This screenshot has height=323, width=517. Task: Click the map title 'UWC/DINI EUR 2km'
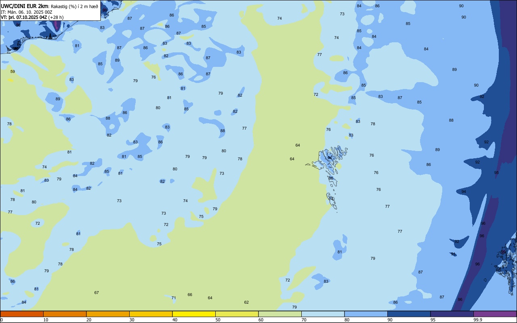[25, 6]
